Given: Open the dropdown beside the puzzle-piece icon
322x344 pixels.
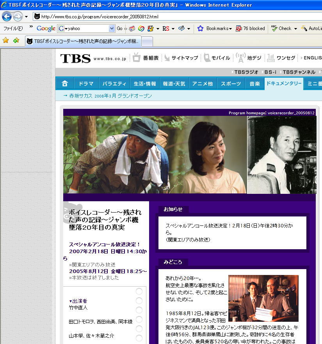Looking at the screenshot, I should click(158, 29).
